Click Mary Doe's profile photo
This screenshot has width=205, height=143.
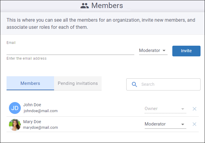15,125
